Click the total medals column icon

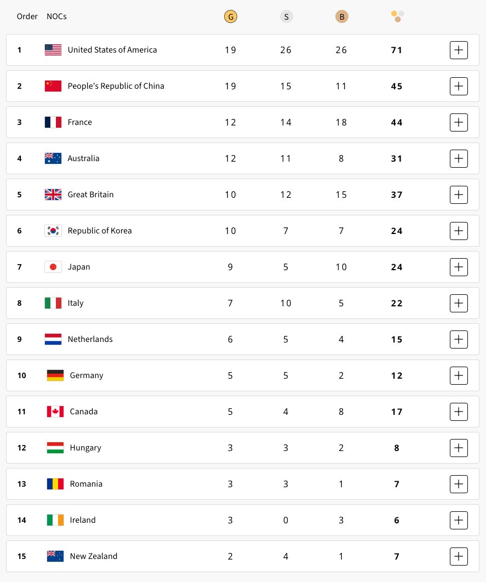[398, 16]
